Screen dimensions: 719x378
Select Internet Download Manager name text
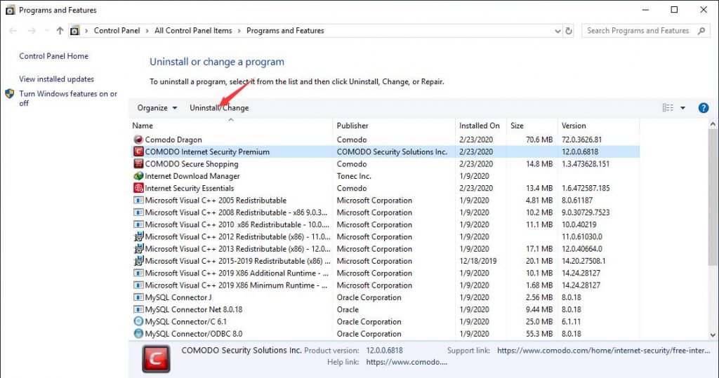[192, 176]
